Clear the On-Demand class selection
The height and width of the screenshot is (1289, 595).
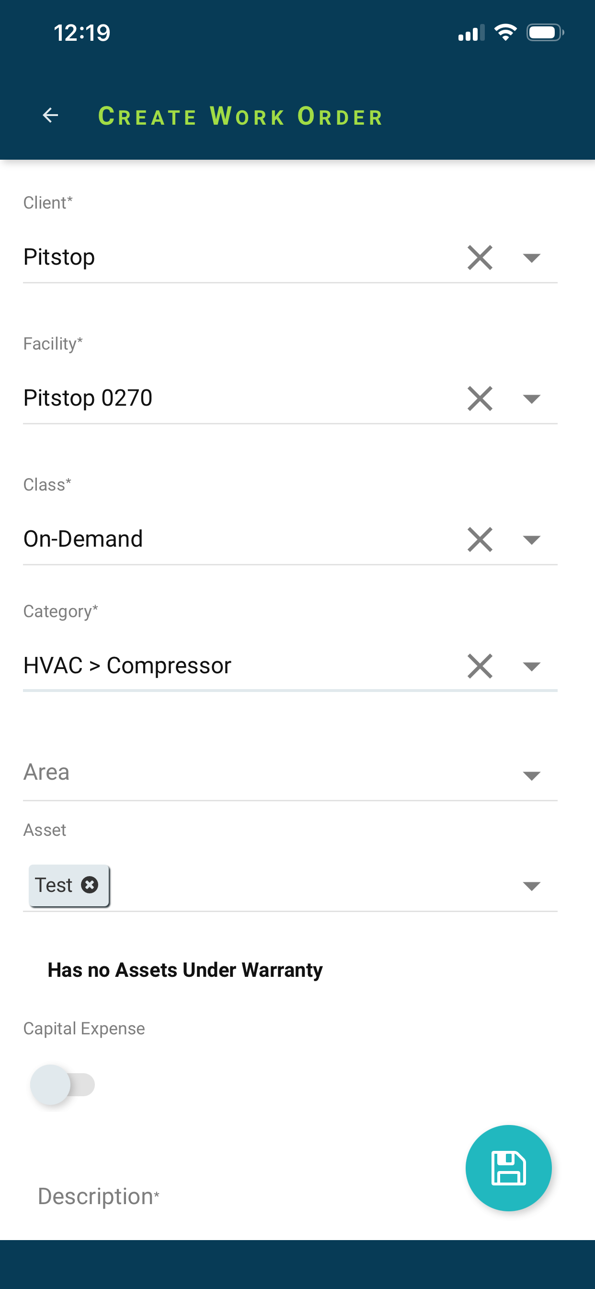pos(480,539)
